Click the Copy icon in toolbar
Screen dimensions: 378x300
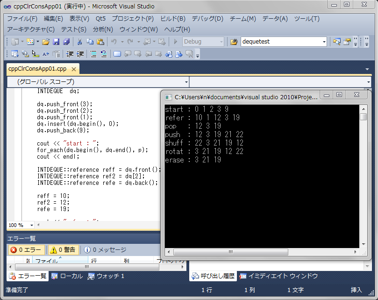tap(90, 42)
